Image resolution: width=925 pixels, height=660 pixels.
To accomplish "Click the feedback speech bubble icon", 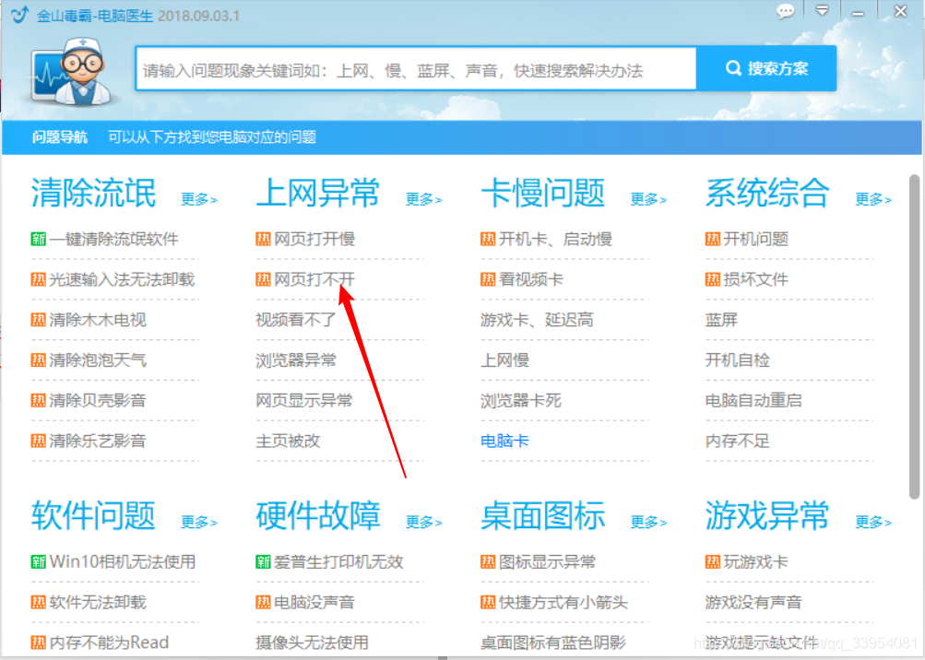I will coord(785,11).
